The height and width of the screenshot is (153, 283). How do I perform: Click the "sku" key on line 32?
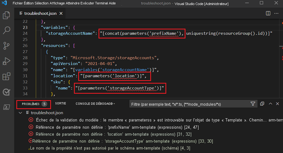tap(57, 82)
